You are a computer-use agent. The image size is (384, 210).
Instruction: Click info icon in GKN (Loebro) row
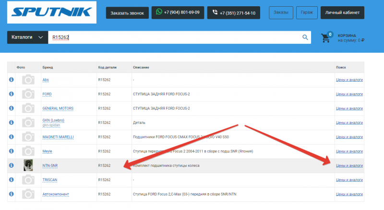(11, 122)
